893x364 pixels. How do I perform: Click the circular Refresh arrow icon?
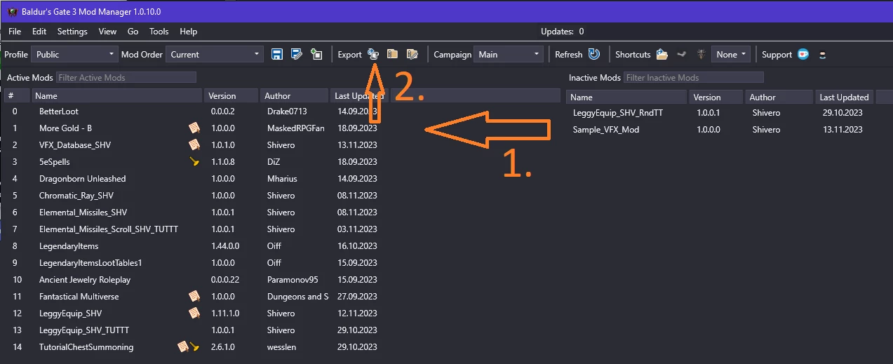coord(594,54)
